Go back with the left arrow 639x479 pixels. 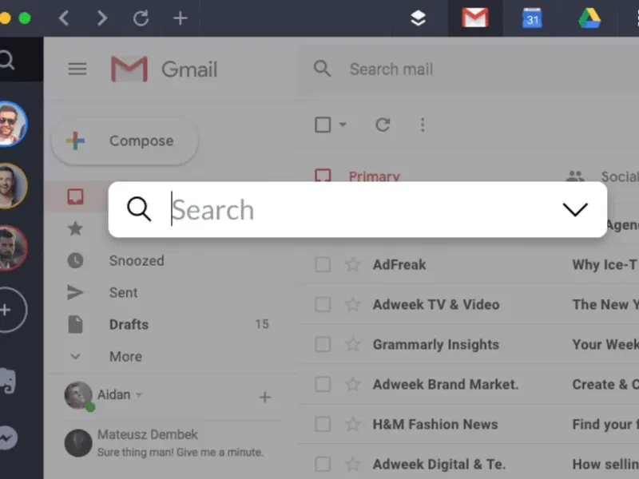[64, 18]
